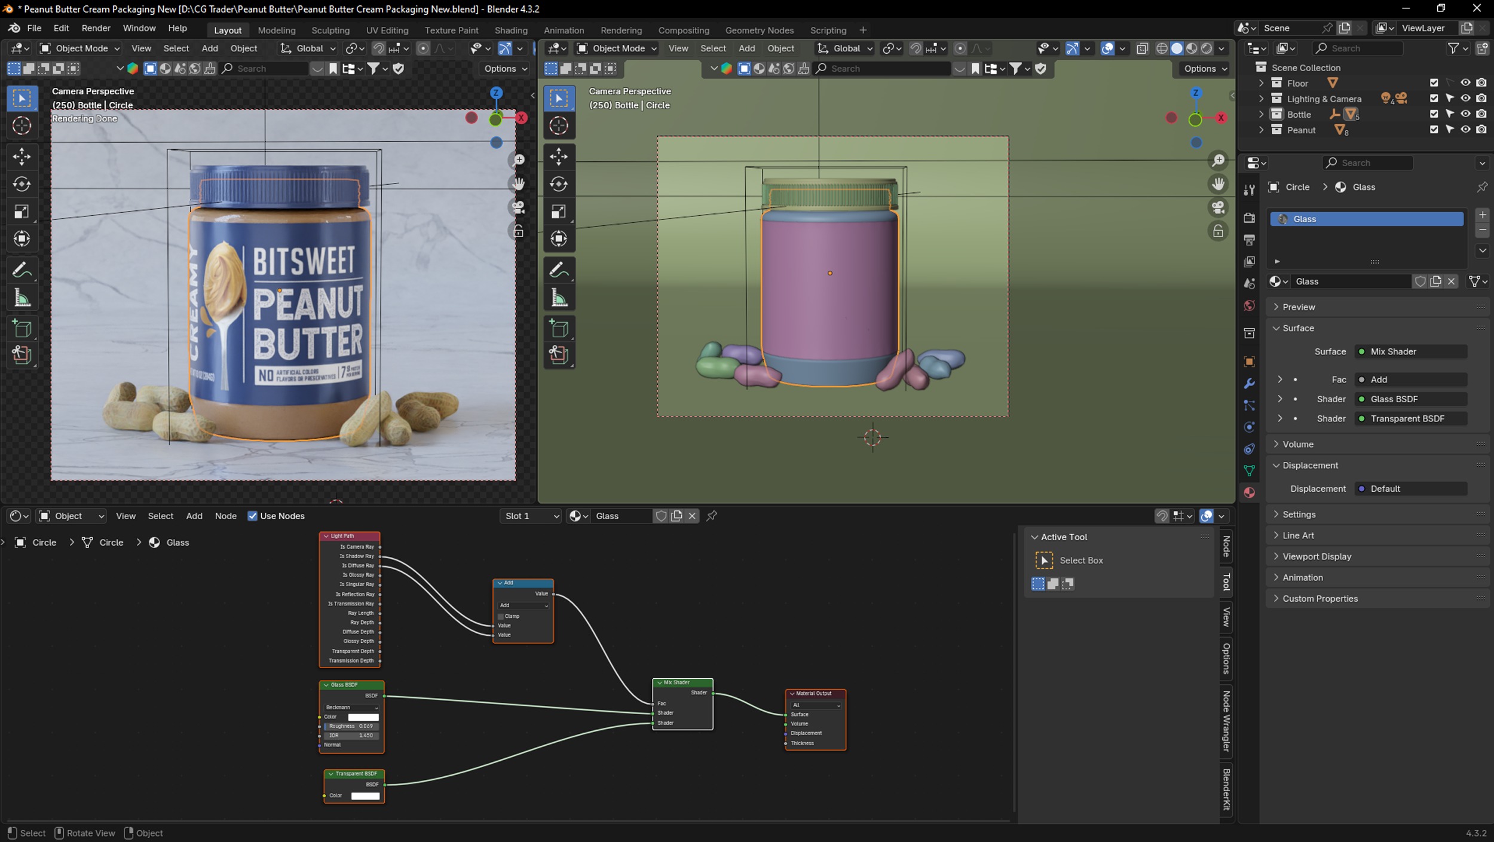Select the Rotate tool in the left viewport
Image resolution: width=1494 pixels, height=842 pixels.
pyautogui.click(x=22, y=184)
